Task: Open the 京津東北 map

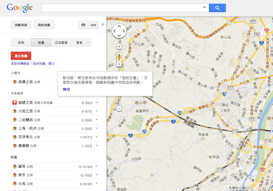Action: pyautogui.click(x=26, y=137)
